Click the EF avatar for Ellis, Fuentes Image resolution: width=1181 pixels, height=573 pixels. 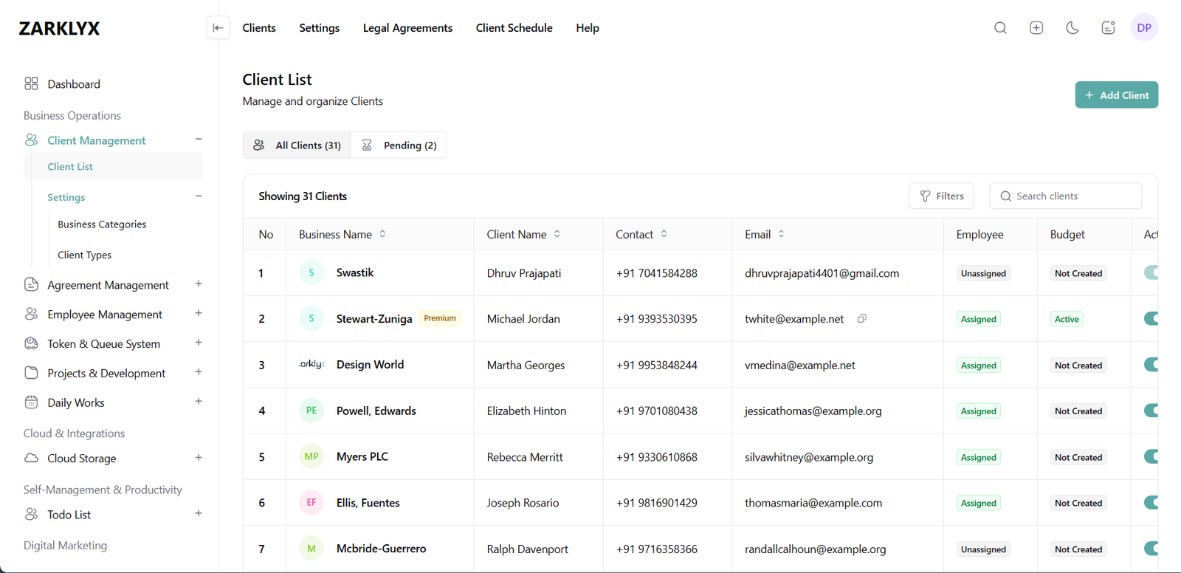click(311, 502)
